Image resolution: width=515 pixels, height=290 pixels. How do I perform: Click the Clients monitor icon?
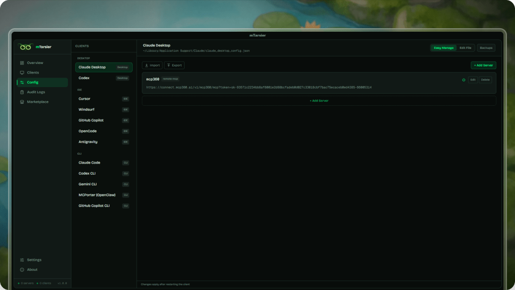[22, 72]
